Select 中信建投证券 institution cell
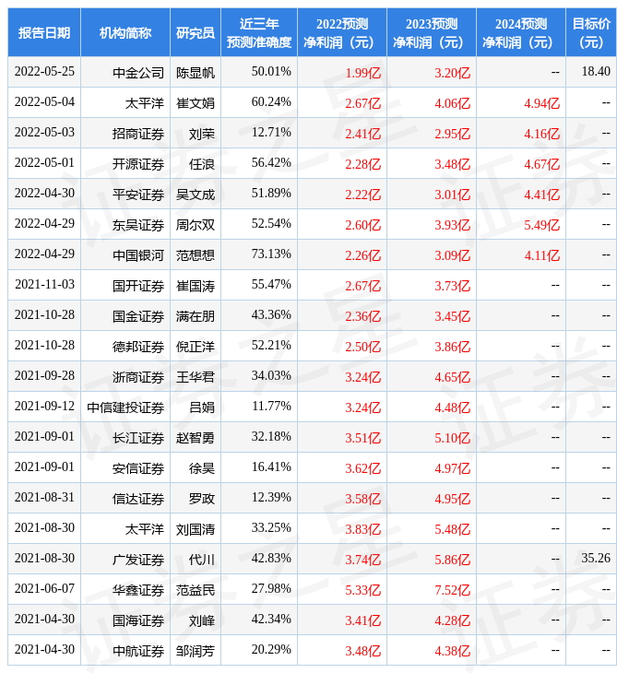 (125, 407)
